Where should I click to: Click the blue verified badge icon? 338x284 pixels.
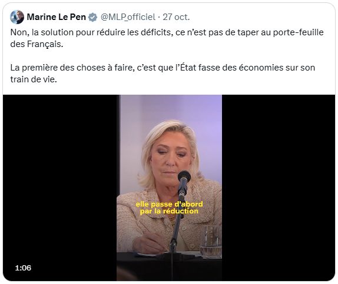[93, 17]
